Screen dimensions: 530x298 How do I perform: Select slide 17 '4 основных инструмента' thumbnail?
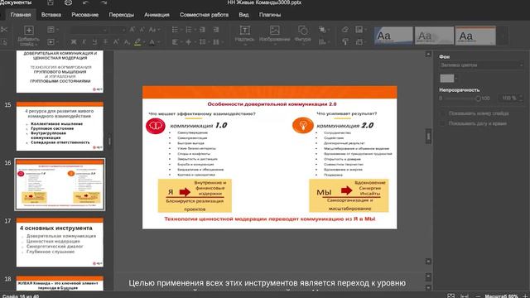tap(60, 243)
